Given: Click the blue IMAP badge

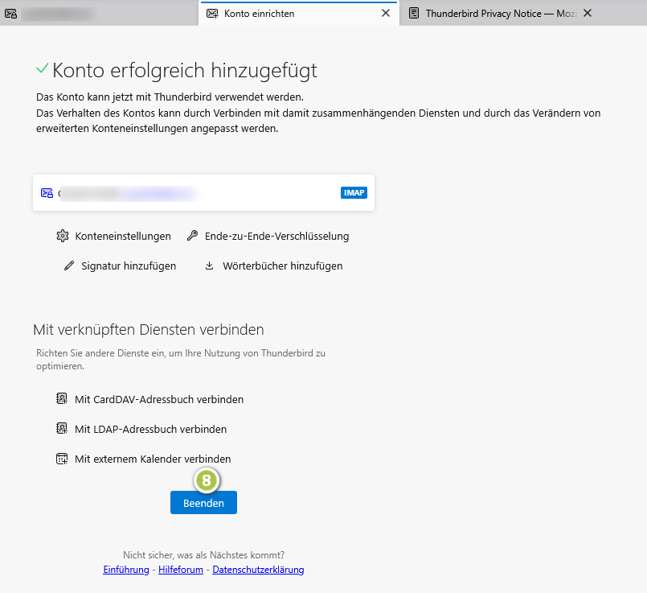Looking at the screenshot, I should (354, 192).
